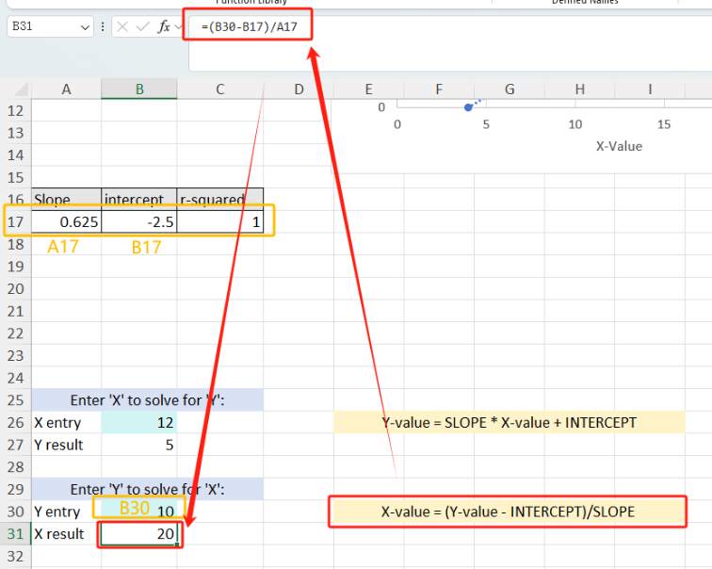Click the blue data point on the chart
This screenshot has height=569, width=712.
point(468,107)
